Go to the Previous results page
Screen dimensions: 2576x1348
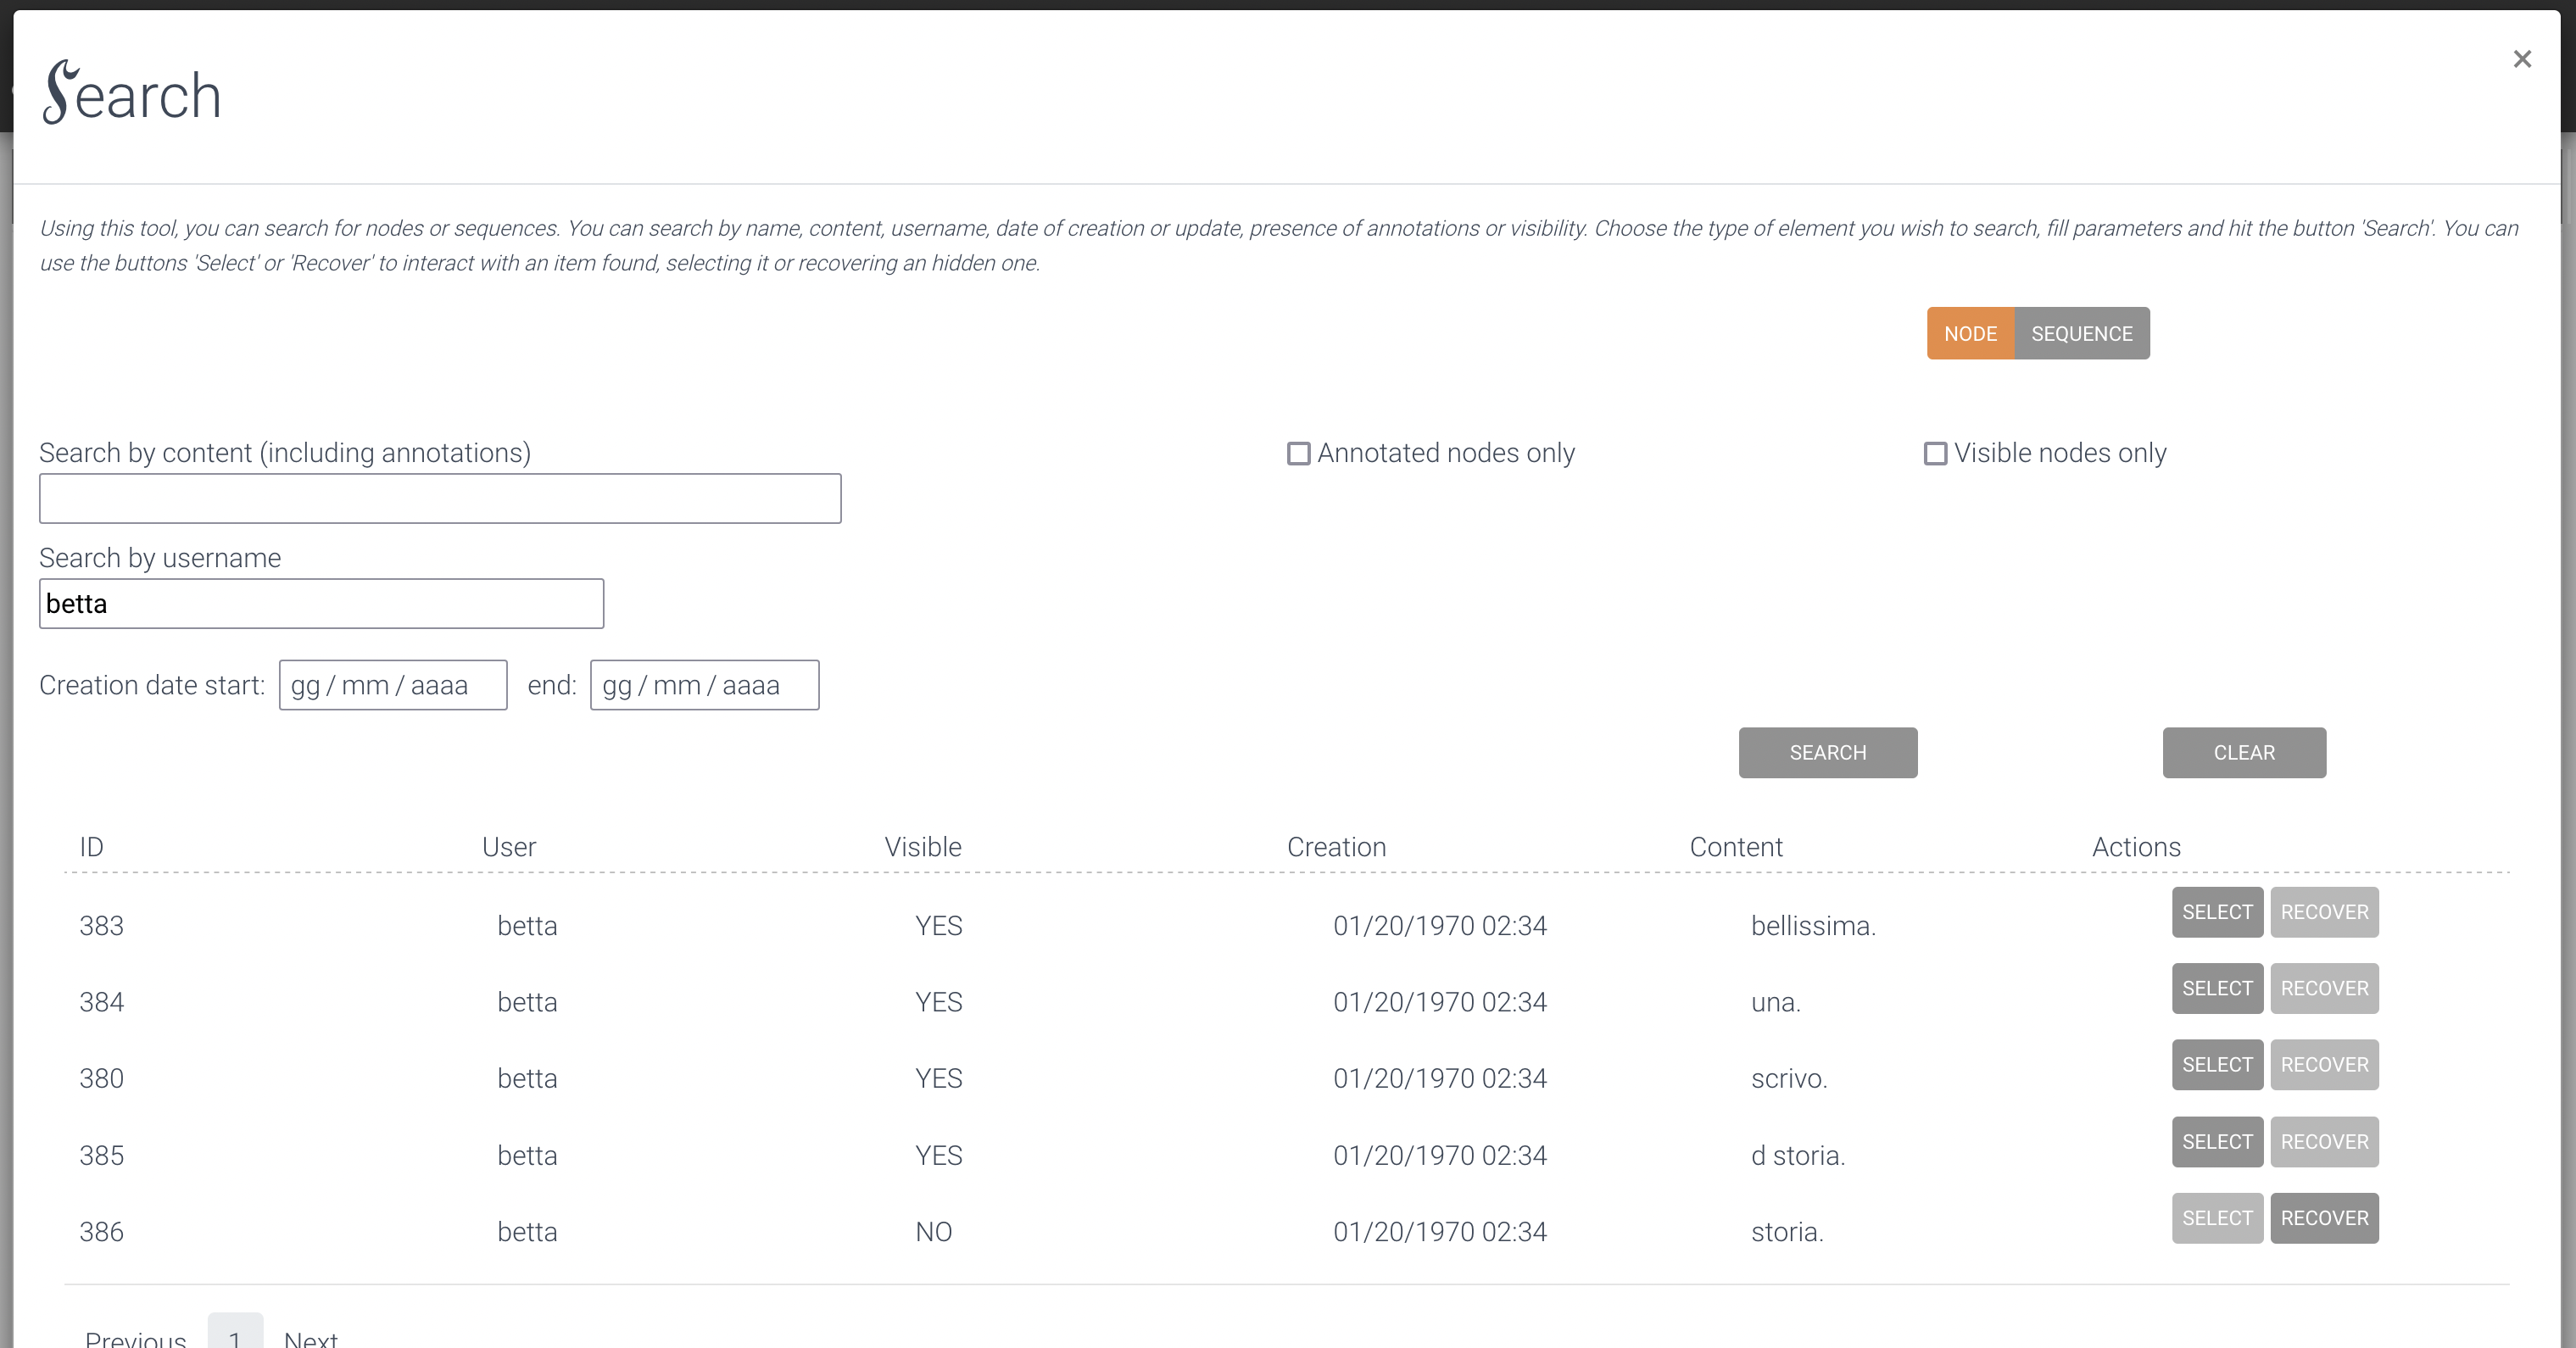pos(135,1338)
